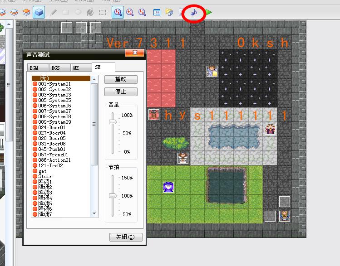Click the sound list scrollbar thumb

point(94,124)
